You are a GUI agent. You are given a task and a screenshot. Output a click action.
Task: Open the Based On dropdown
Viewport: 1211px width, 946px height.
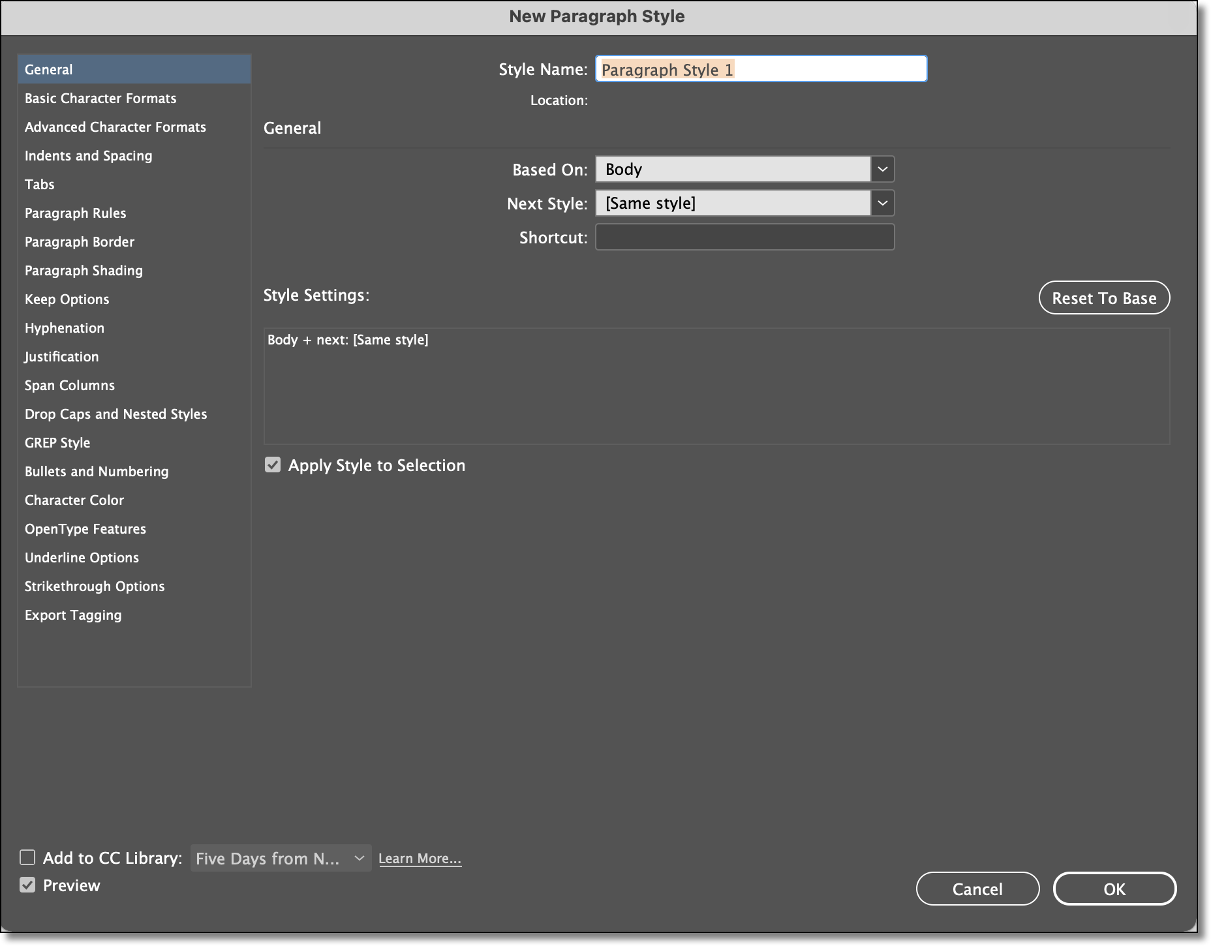coord(883,168)
